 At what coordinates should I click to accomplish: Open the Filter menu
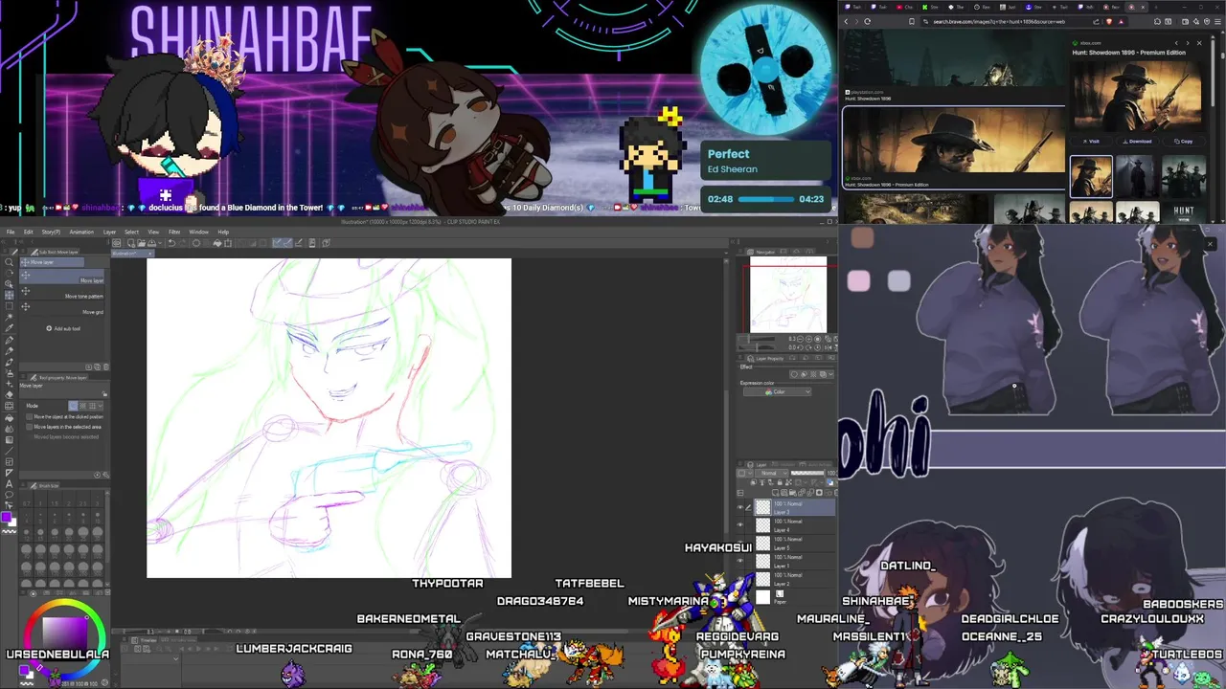(174, 232)
